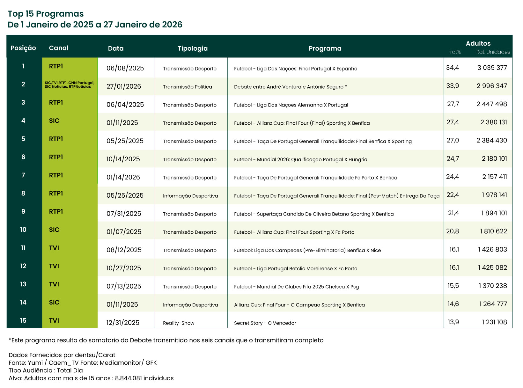The width and height of the screenshot is (523, 388).
Task: Click the Dados Fornecidos por dentsu/Carat text
Action: tap(62, 355)
